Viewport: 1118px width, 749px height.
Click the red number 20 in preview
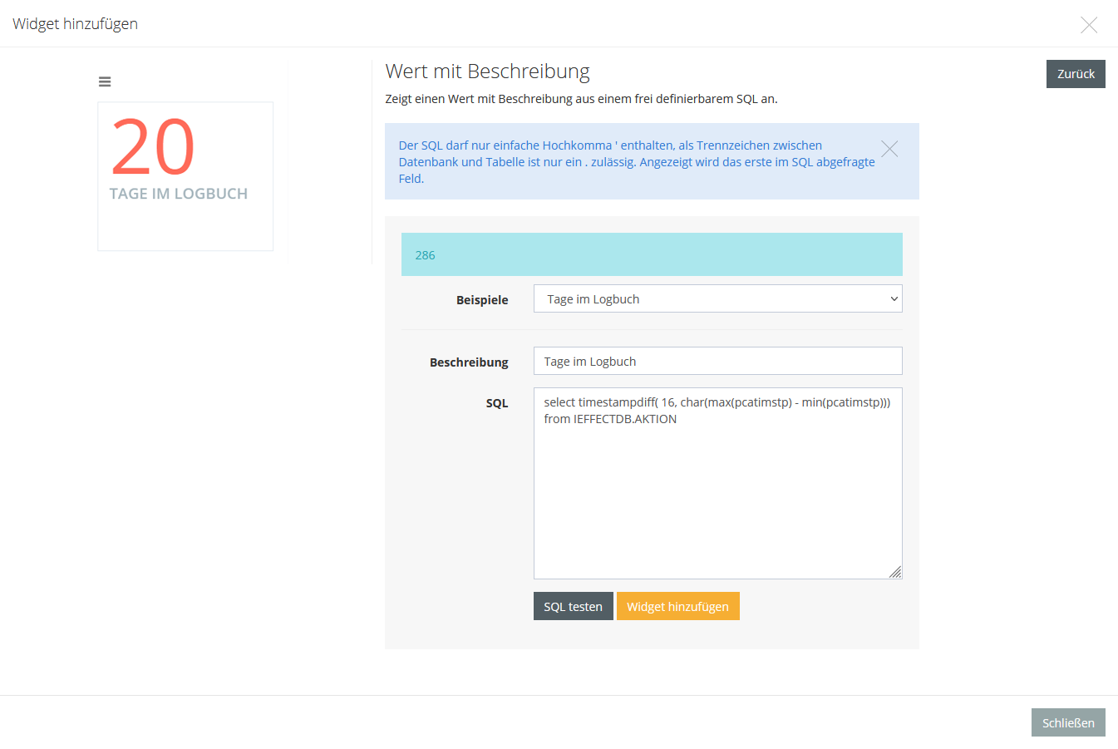[153, 148]
